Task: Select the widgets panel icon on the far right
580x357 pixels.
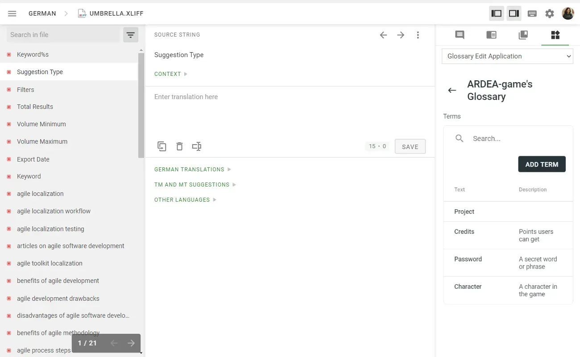Action: [555, 35]
